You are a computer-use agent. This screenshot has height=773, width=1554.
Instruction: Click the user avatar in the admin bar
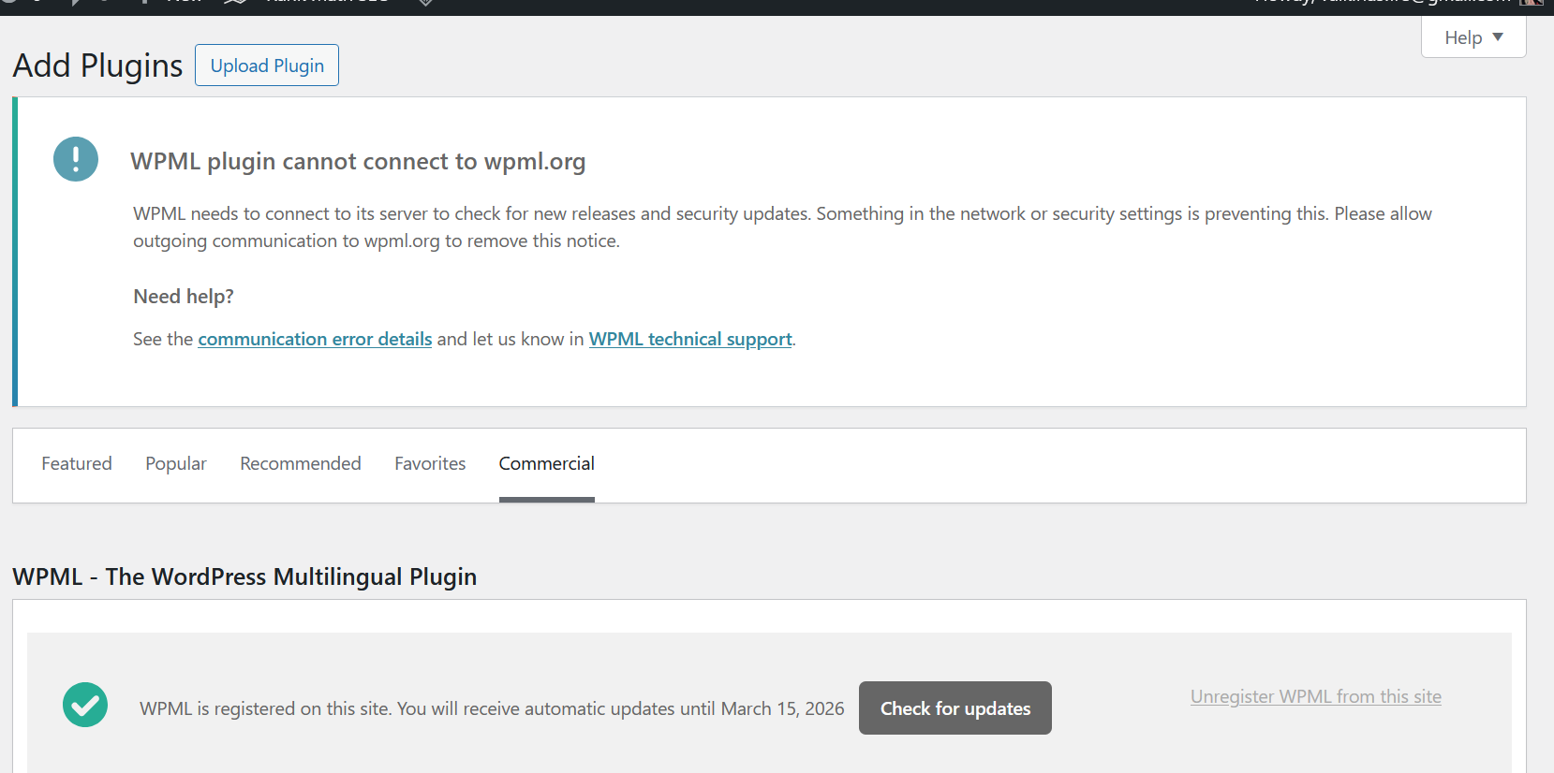(x=1531, y=3)
